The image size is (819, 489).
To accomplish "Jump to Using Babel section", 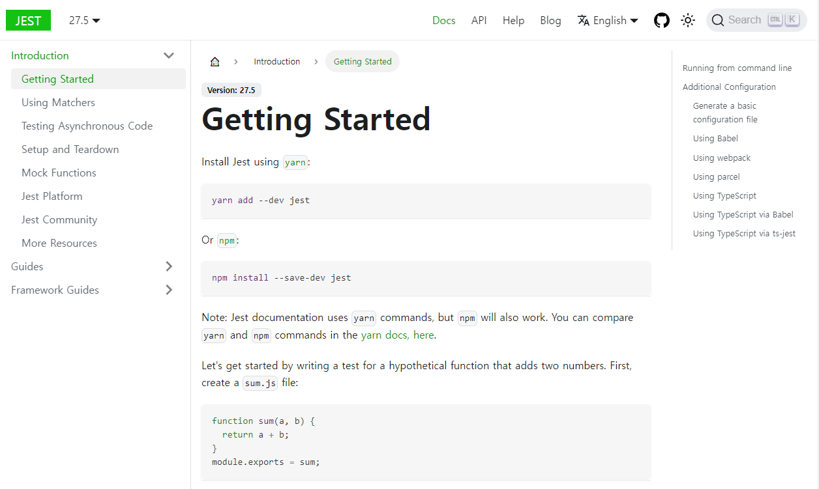I will [x=715, y=138].
